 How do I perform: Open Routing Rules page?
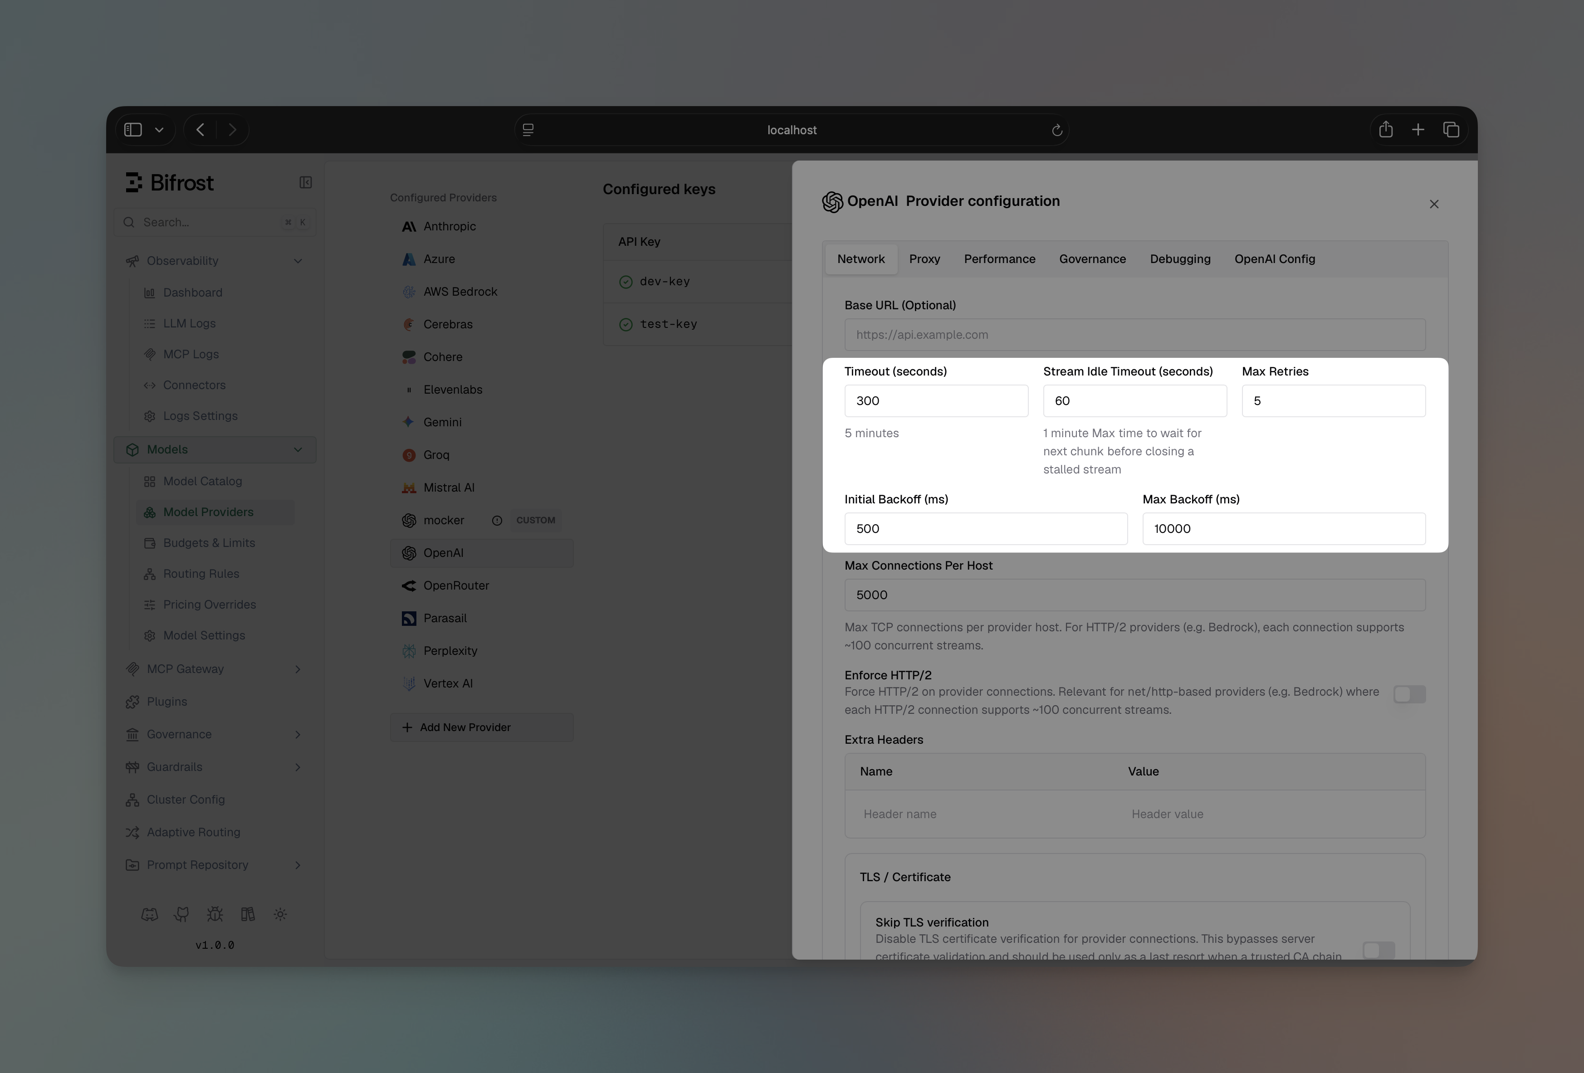point(215,574)
